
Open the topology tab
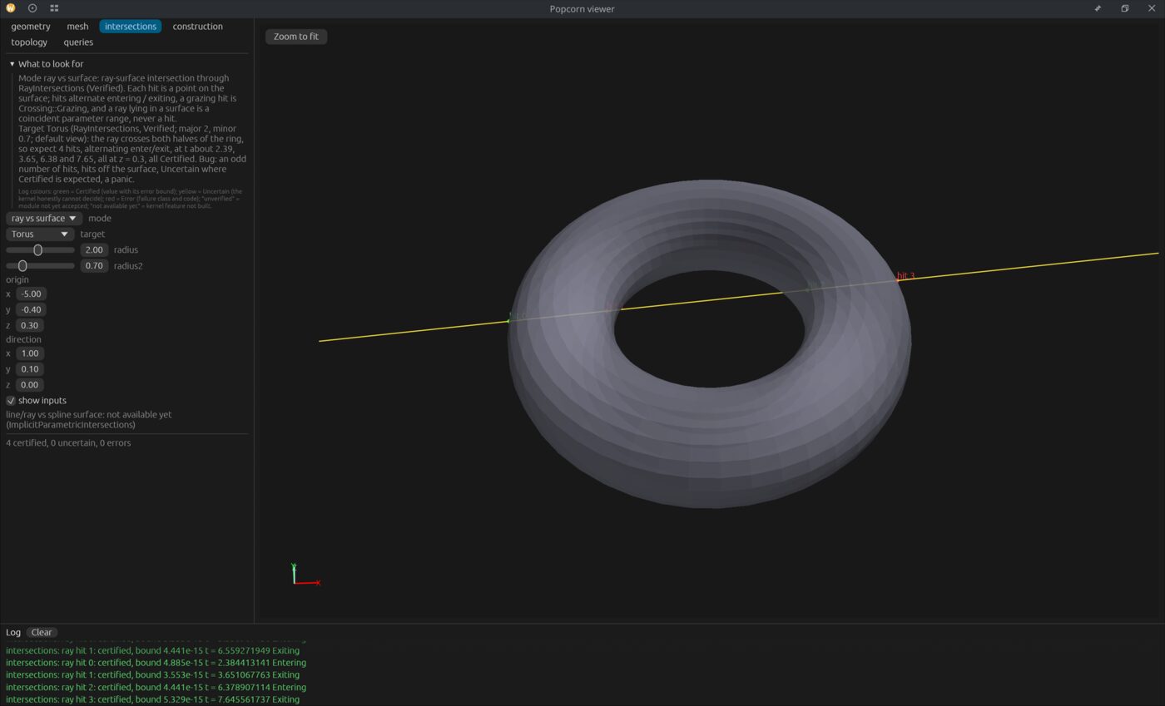click(x=29, y=42)
